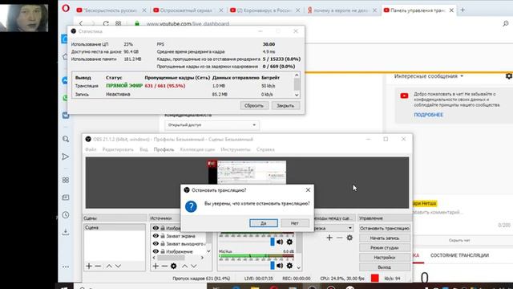
Task: Click Mic/Aux volume slider handle
Action: (273, 266)
